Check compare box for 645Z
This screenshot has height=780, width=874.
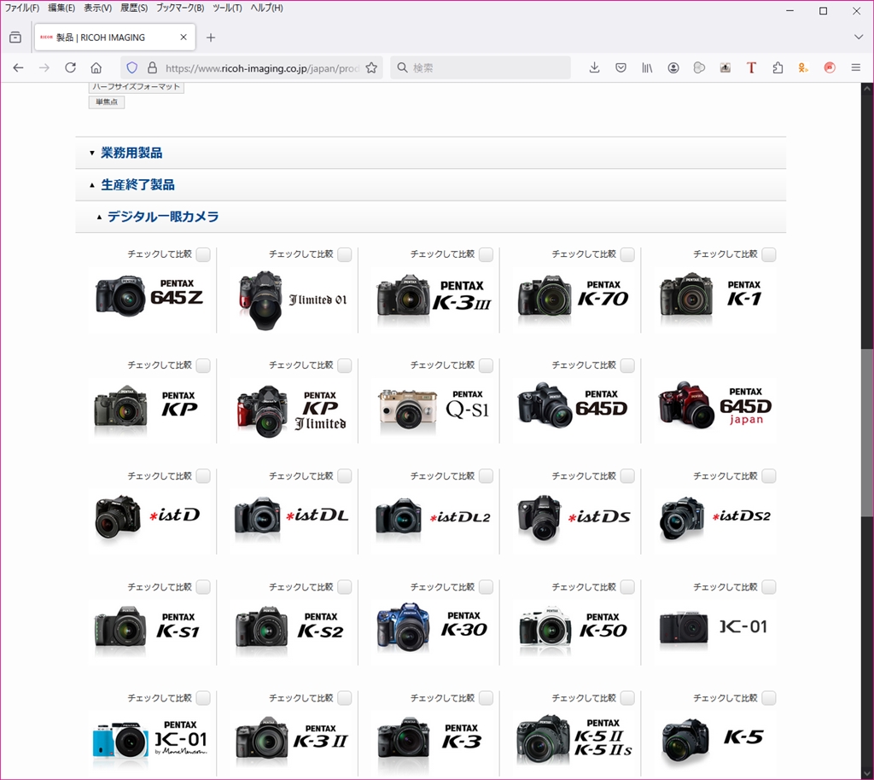(203, 254)
